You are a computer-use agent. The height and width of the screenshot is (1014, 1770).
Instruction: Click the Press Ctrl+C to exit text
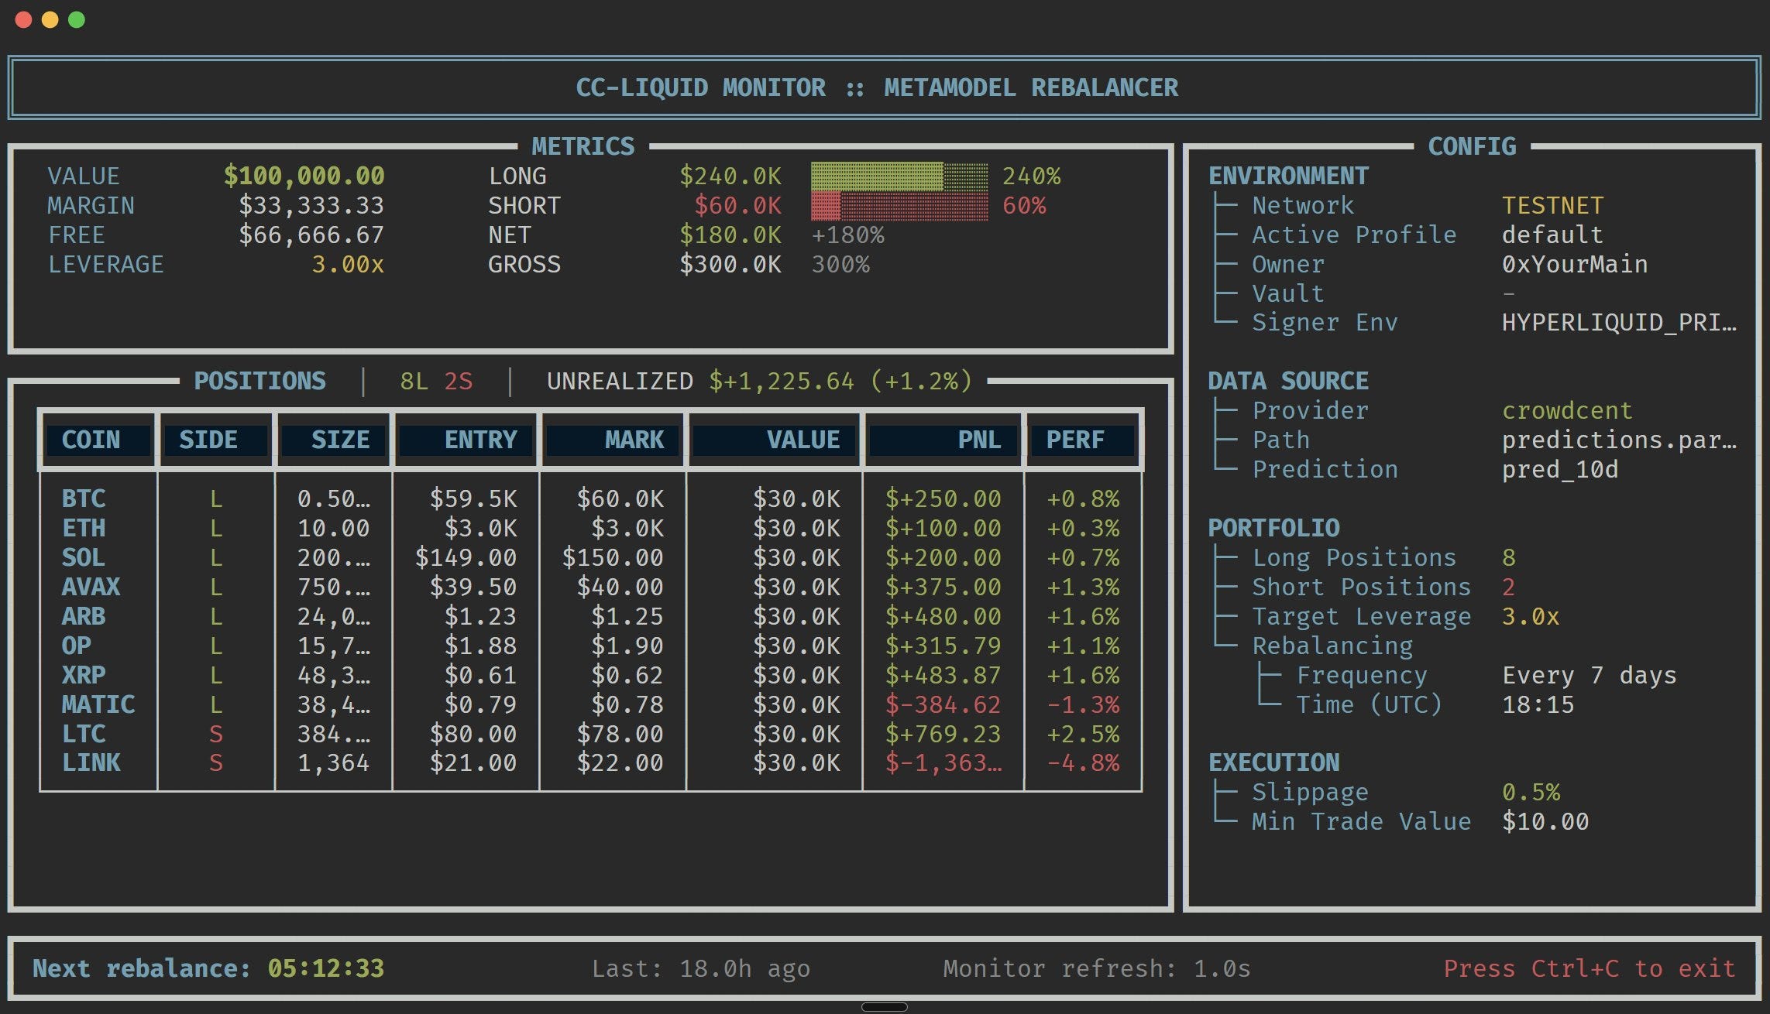pos(1589,968)
